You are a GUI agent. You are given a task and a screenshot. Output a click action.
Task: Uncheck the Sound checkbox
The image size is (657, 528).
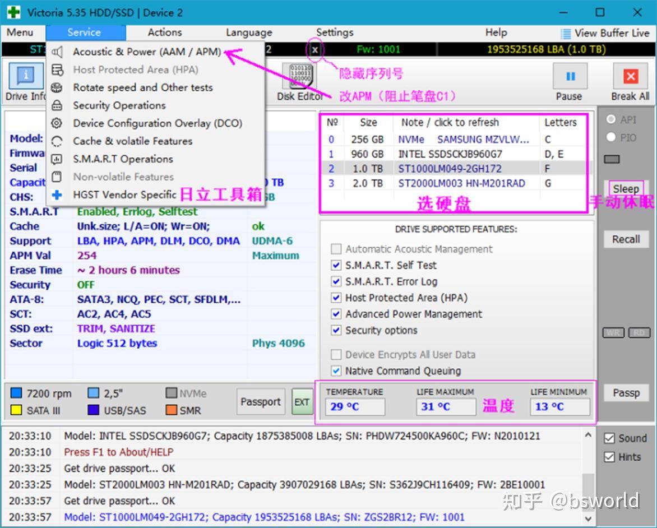610,438
